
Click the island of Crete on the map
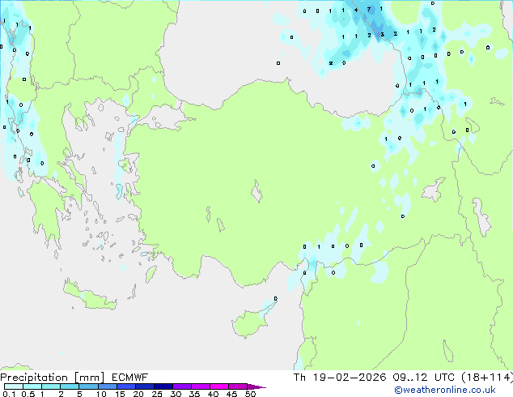[x=88, y=297]
